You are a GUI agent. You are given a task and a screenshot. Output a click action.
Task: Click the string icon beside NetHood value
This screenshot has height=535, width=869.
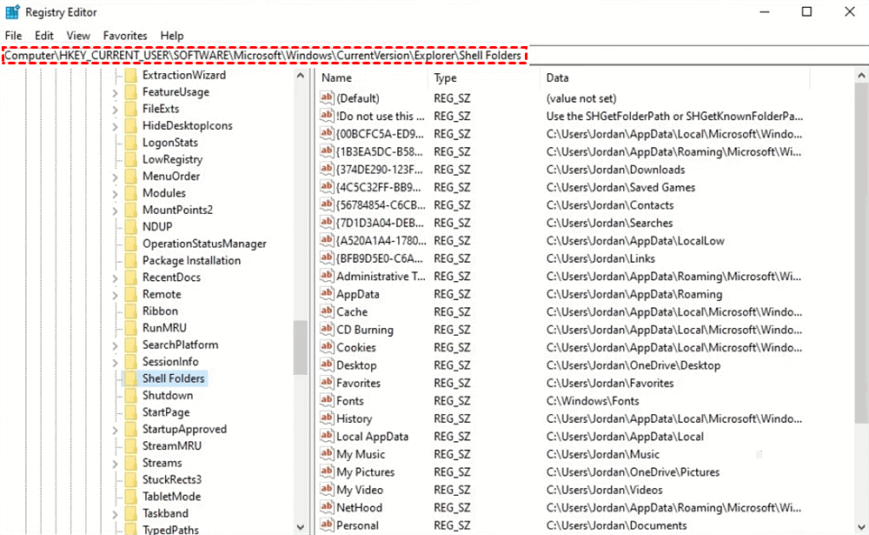point(327,506)
